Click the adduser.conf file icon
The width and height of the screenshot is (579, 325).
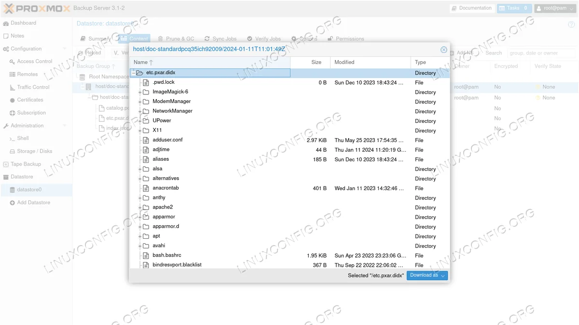(x=146, y=140)
